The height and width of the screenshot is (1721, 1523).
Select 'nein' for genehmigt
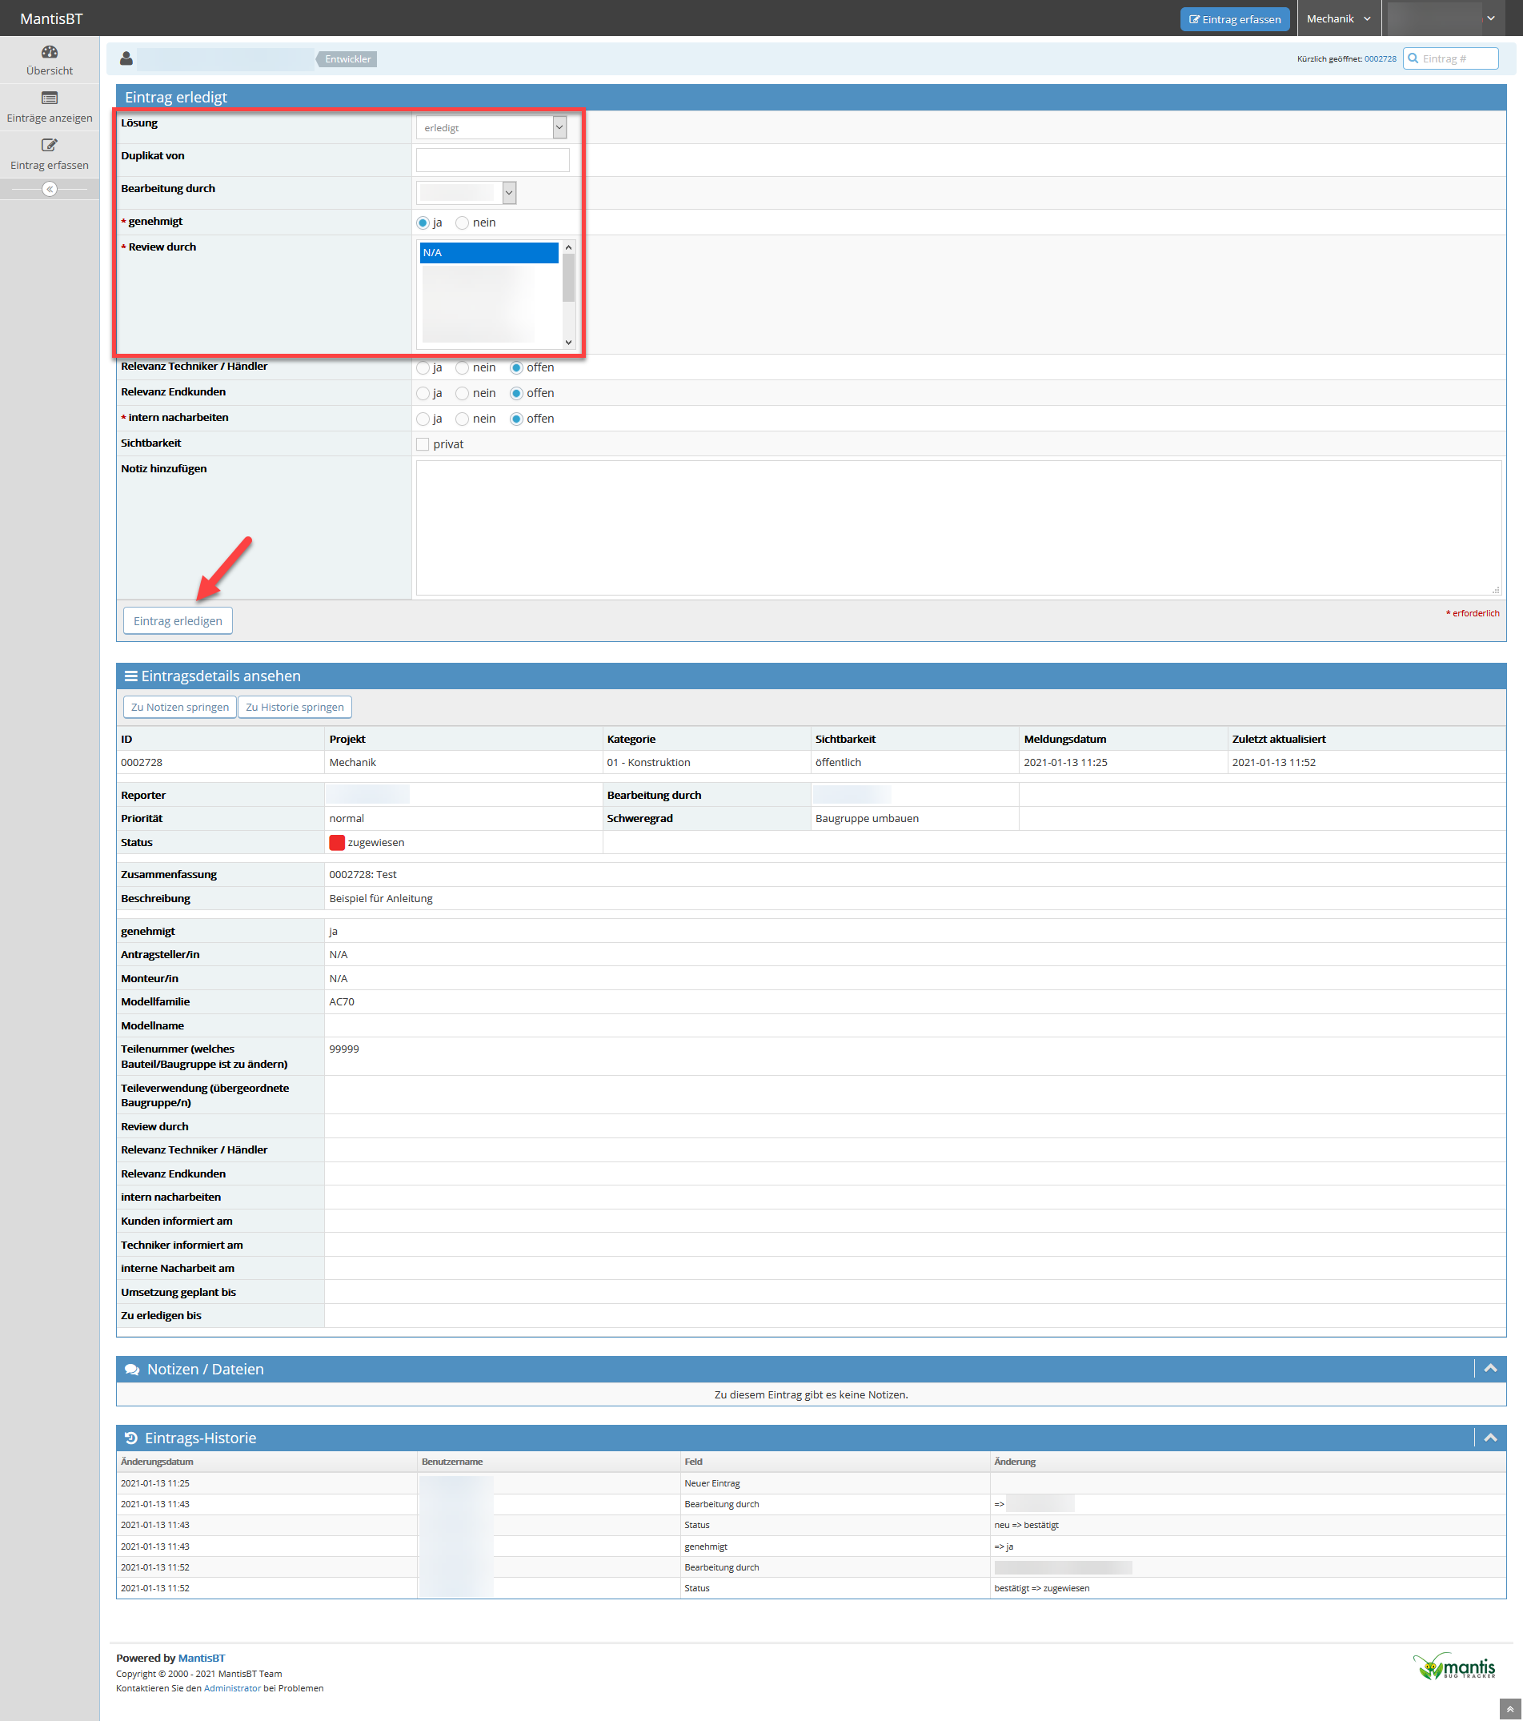(x=463, y=223)
